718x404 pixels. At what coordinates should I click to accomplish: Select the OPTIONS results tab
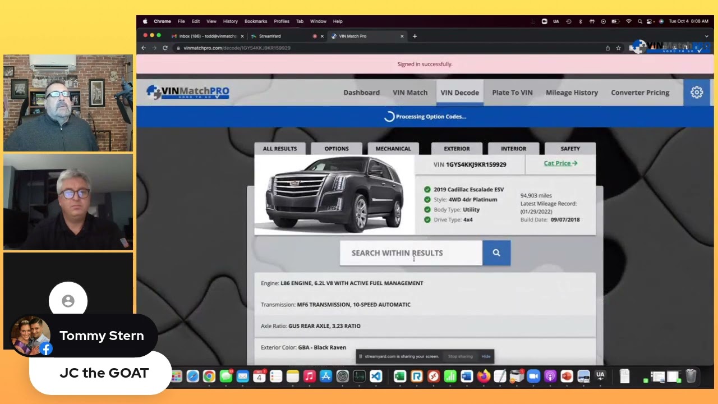(x=337, y=149)
